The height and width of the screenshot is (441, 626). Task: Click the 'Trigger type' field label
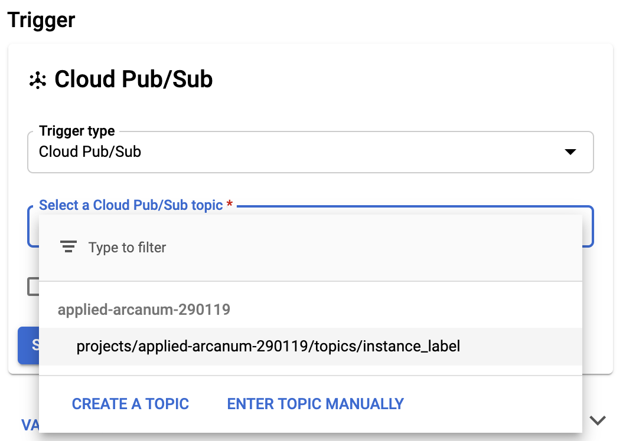[x=77, y=131]
